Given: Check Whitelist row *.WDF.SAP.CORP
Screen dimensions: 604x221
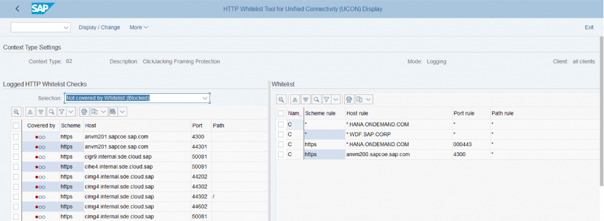Looking at the screenshot, I should 281,134.
